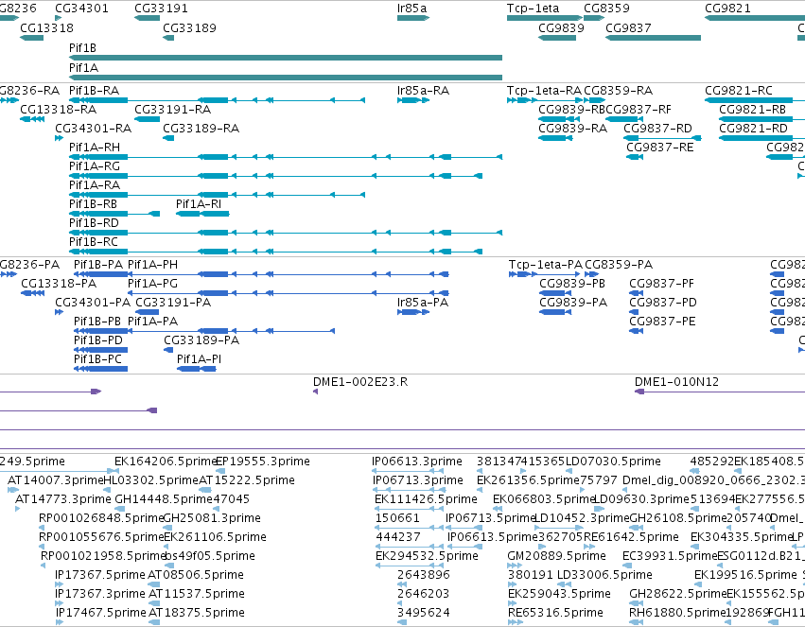
Task: Click the Pif1A-PI protein label
Action: click(199, 359)
